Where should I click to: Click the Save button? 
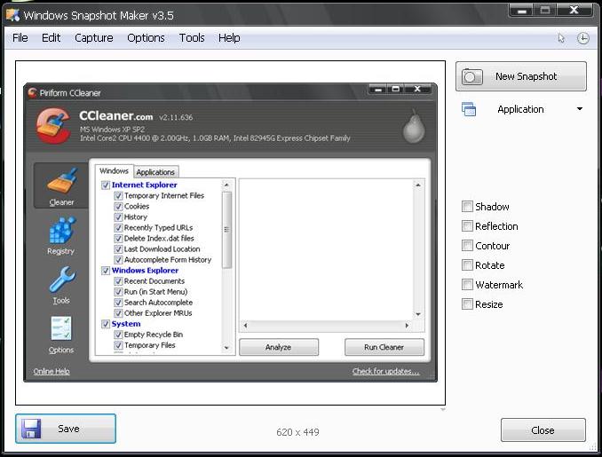[66, 429]
